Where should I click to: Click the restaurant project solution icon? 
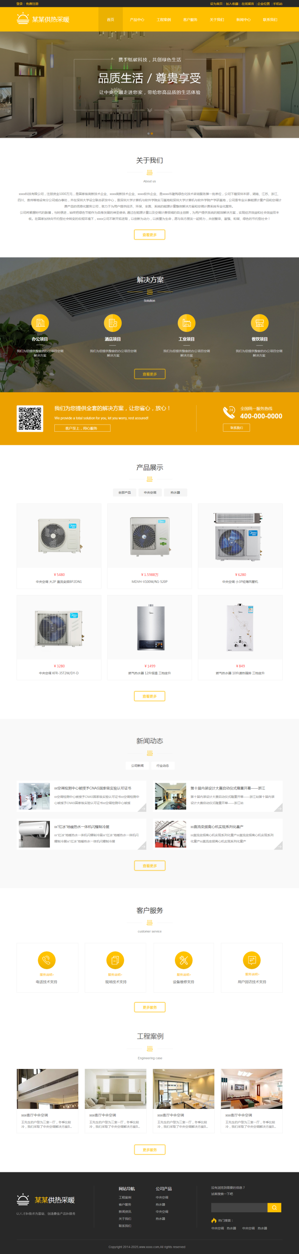point(260,323)
